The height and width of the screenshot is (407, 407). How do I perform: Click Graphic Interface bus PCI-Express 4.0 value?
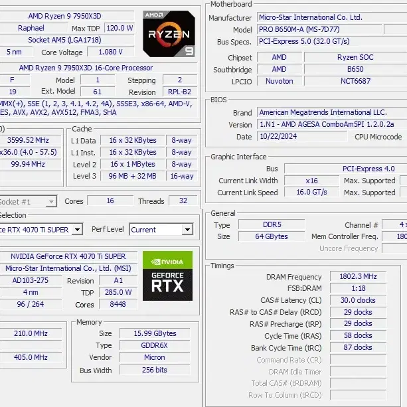(x=346, y=169)
